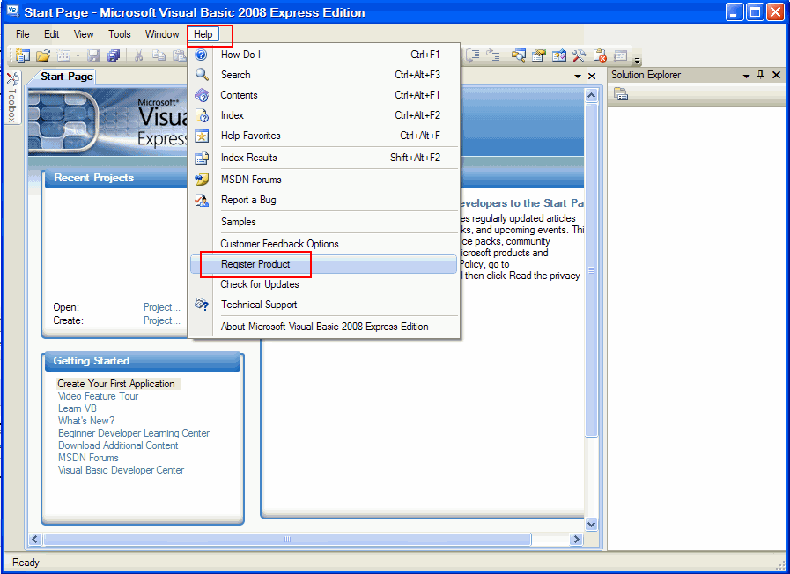Click the Solution Explorer toolbar icon
This screenshot has height=574, width=790.
518,55
